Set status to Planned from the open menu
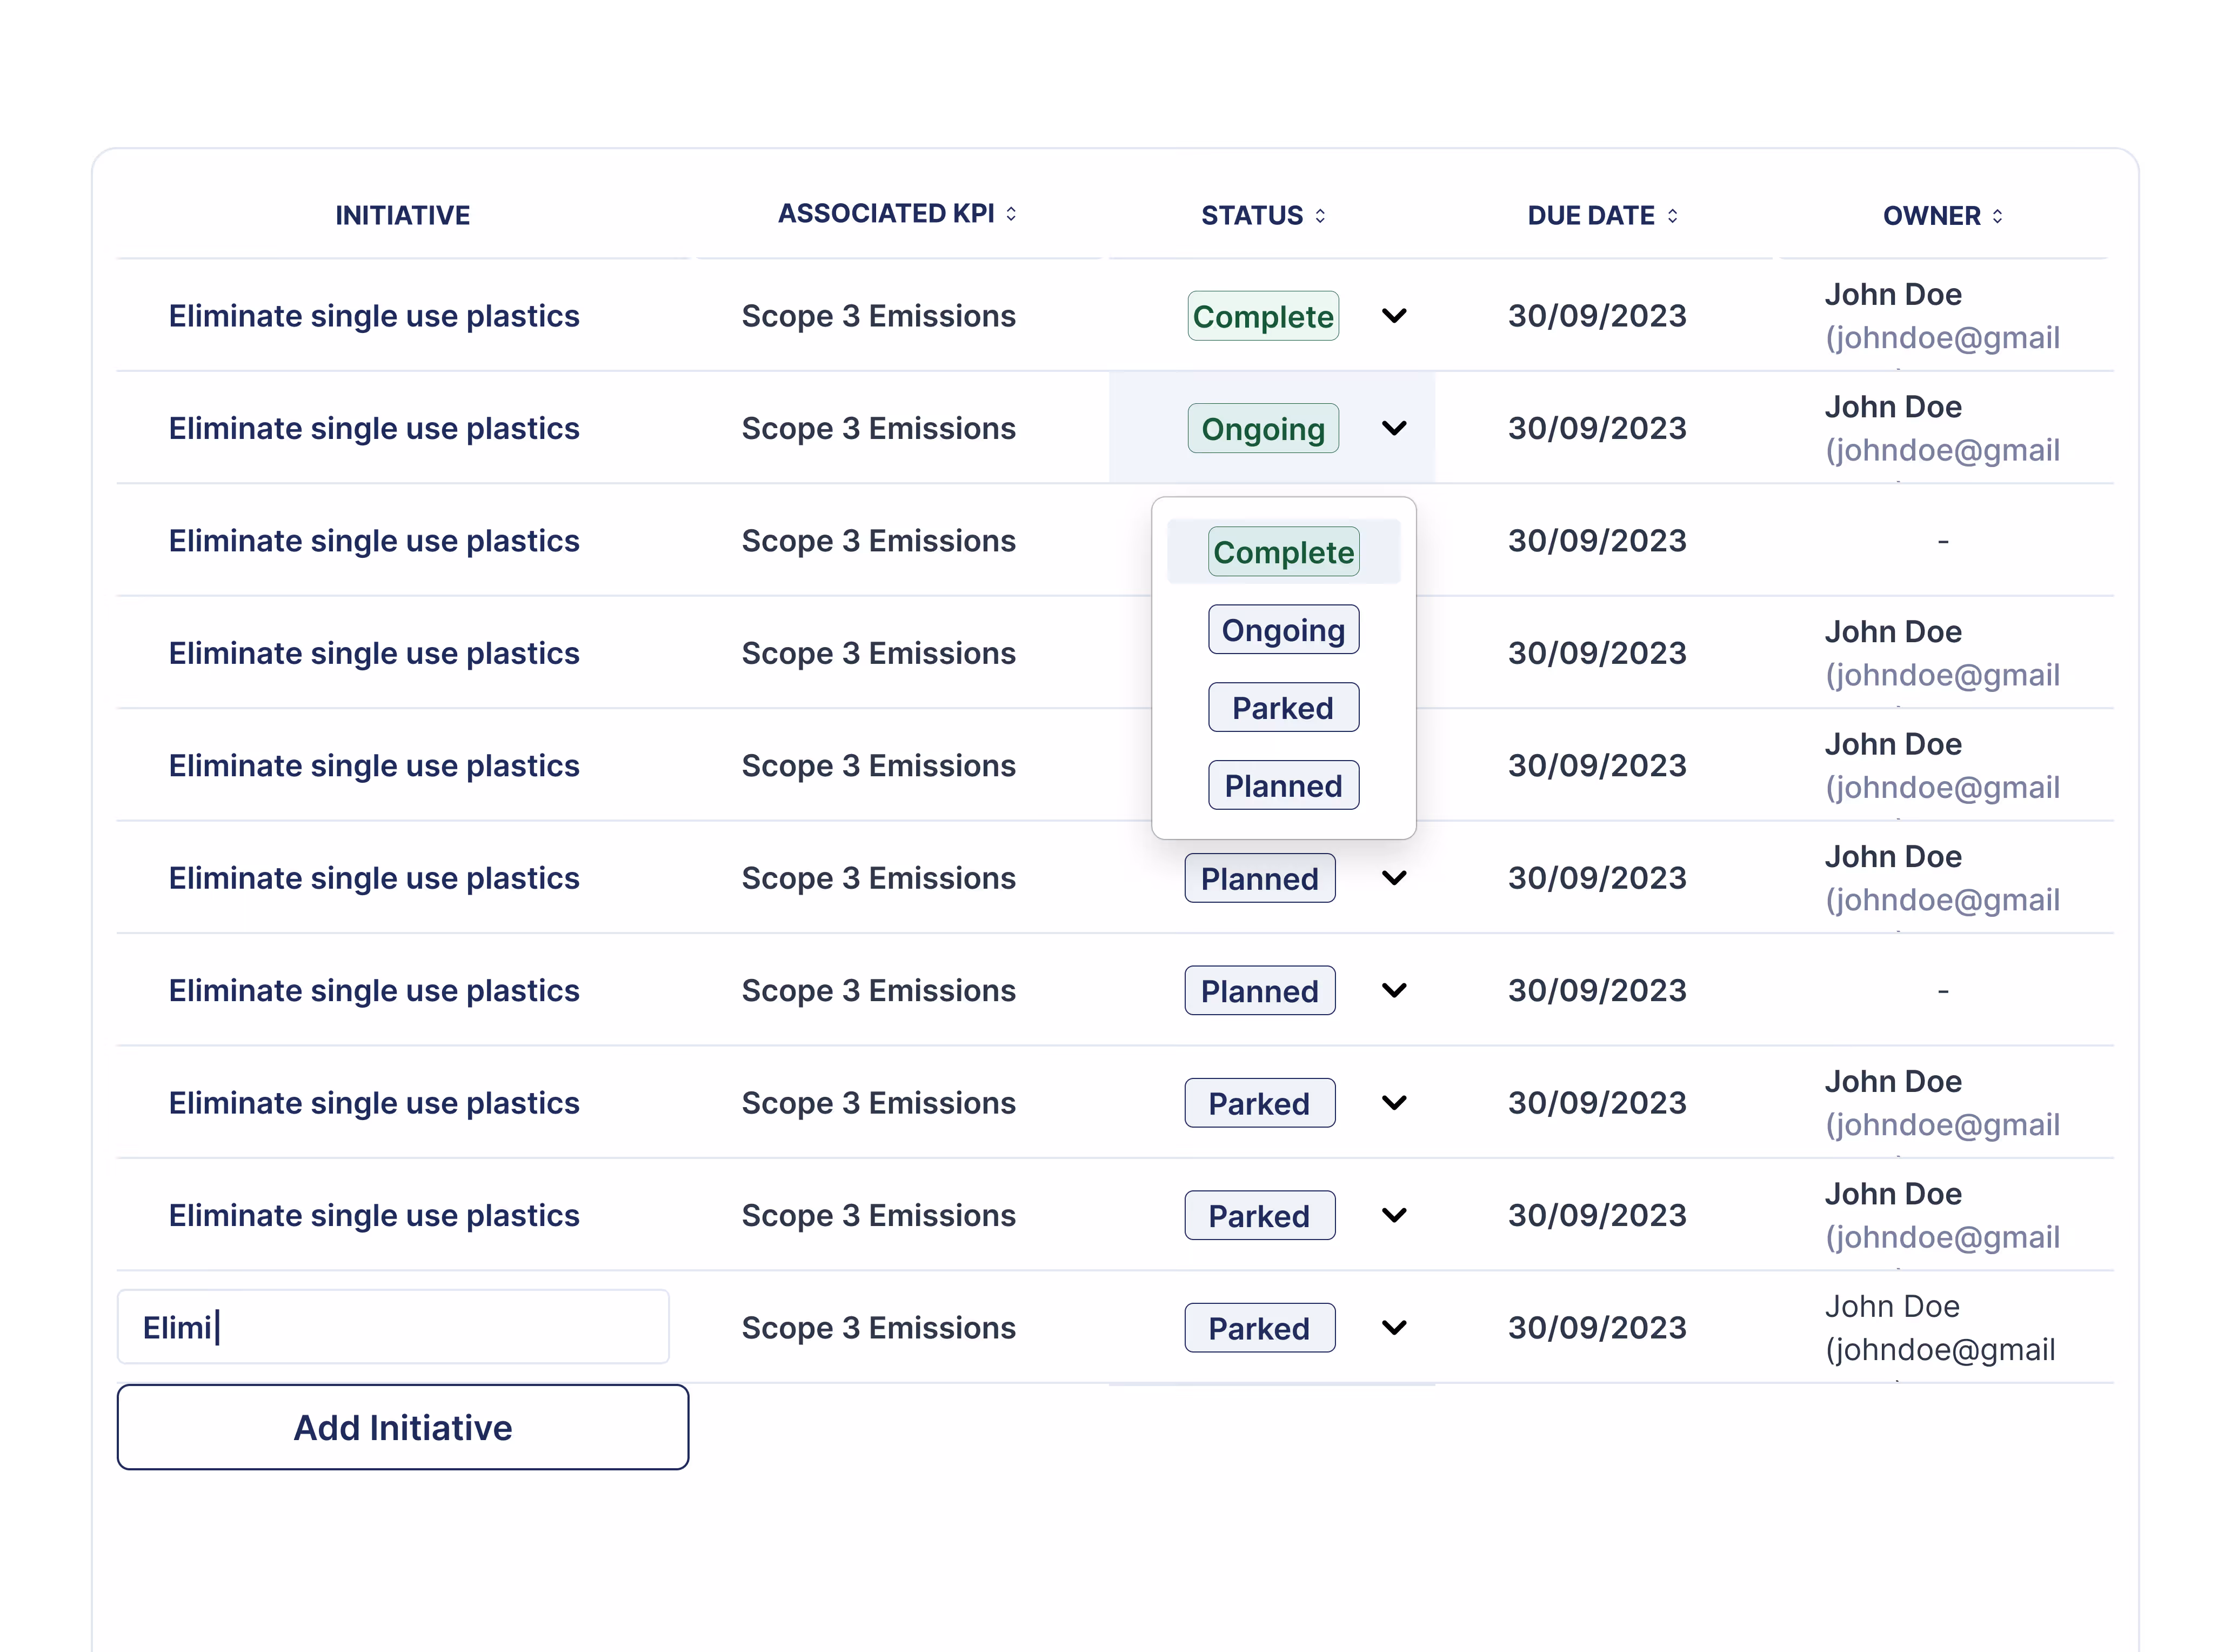The image size is (2231, 1652). 1284,786
